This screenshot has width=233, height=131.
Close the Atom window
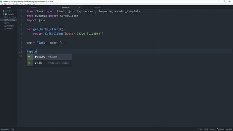(230, 1)
